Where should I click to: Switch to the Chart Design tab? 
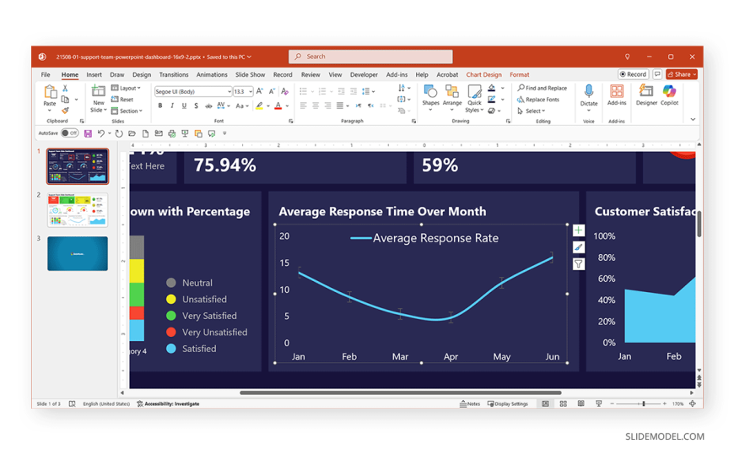coord(483,74)
